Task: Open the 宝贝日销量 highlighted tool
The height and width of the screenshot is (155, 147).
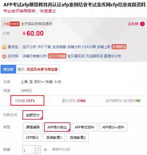Action: (x=57, y=56)
